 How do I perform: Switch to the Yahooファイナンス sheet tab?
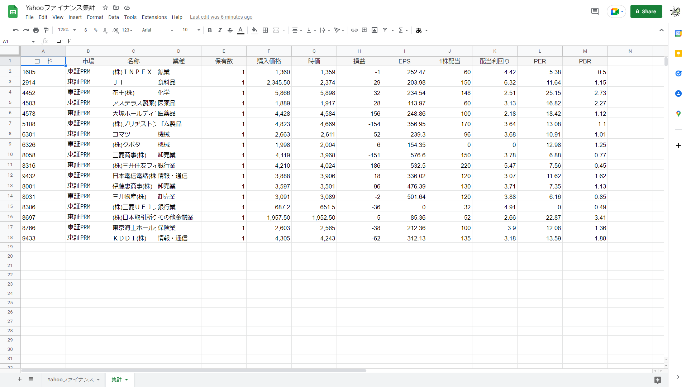[x=71, y=379]
